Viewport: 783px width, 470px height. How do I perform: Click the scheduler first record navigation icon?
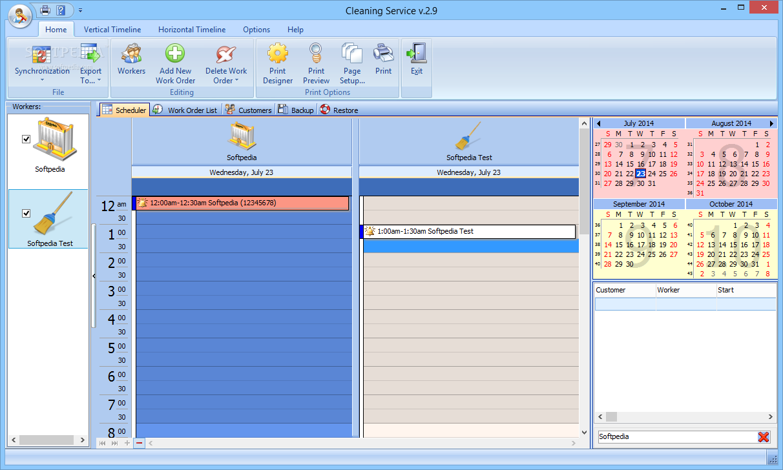click(103, 443)
